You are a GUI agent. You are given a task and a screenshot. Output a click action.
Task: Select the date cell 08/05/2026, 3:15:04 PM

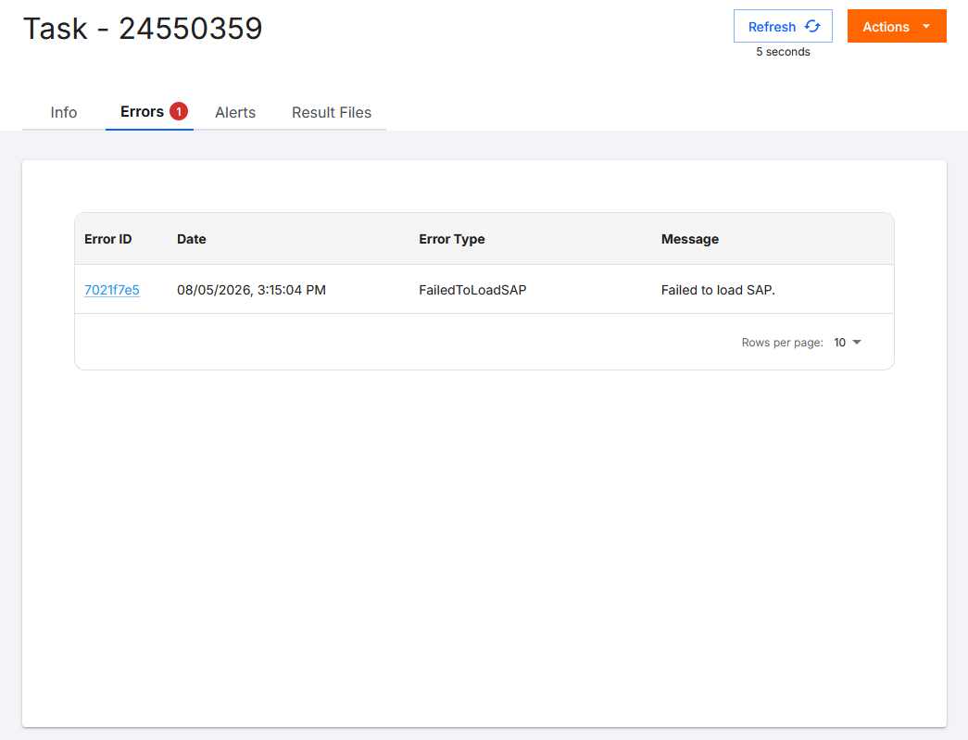(x=251, y=290)
